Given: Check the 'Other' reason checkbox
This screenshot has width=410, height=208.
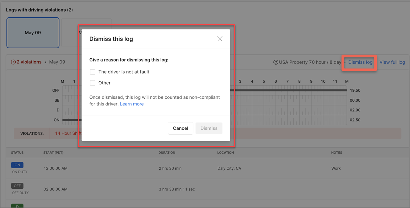Looking at the screenshot, I should (x=93, y=83).
